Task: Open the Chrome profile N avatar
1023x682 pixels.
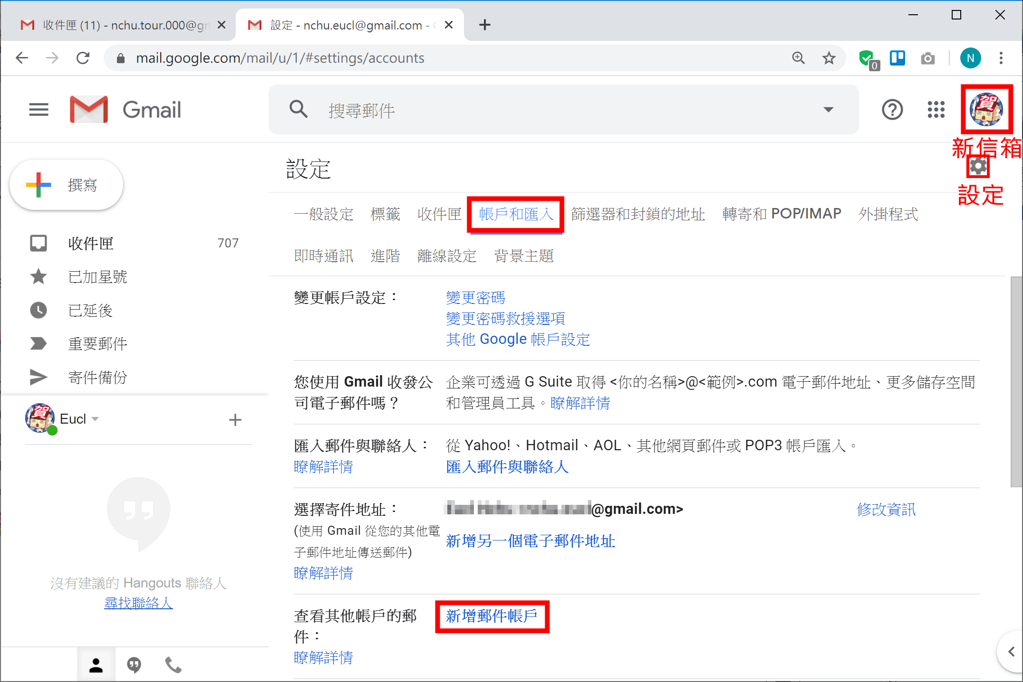Action: 970,58
